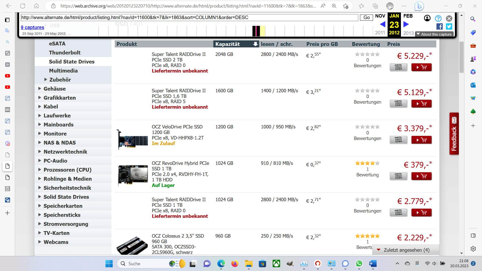
Task: Add Super Talent 2048 GB SSD to cart
Action: coord(421,67)
